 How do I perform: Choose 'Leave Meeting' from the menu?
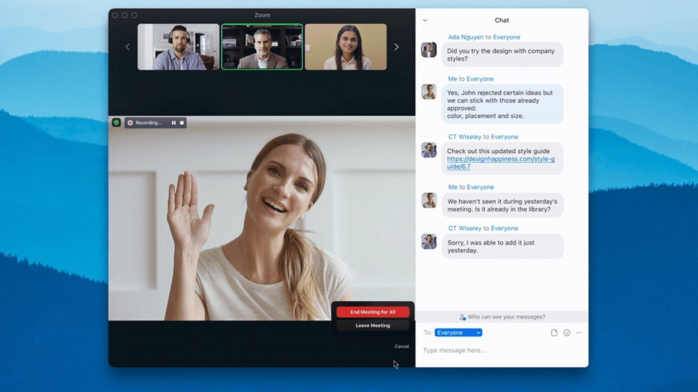pyautogui.click(x=373, y=325)
